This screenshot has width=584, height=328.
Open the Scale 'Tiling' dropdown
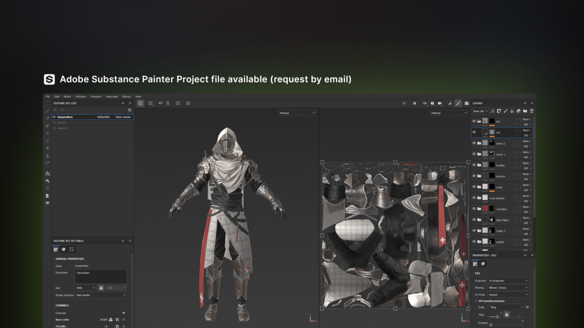506,307
